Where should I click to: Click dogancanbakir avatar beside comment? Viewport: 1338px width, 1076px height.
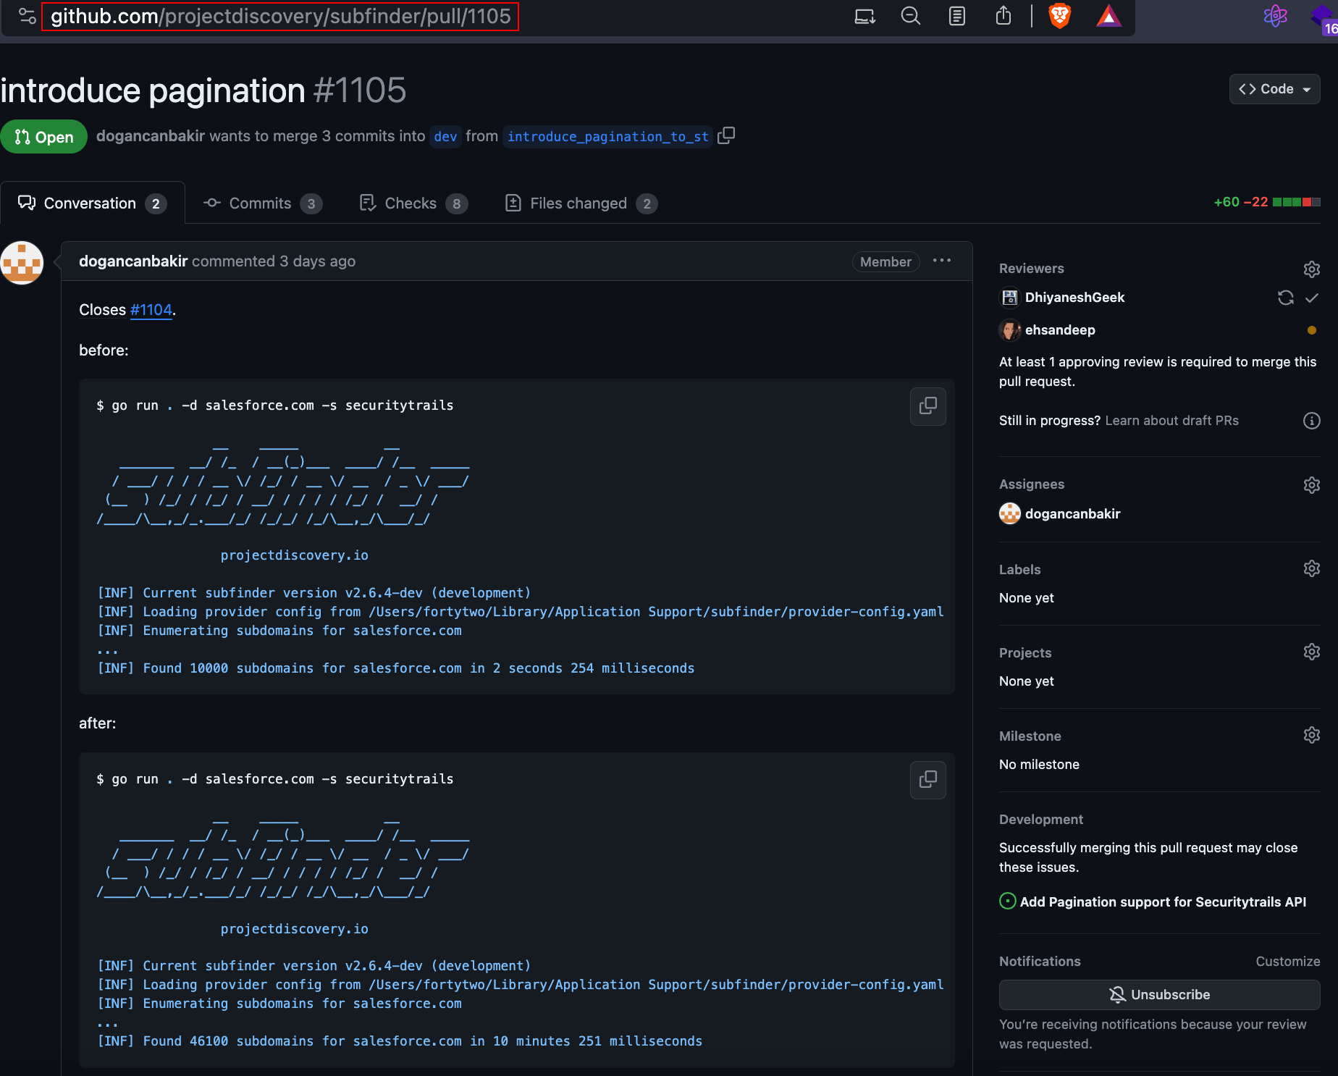[22, 263]
